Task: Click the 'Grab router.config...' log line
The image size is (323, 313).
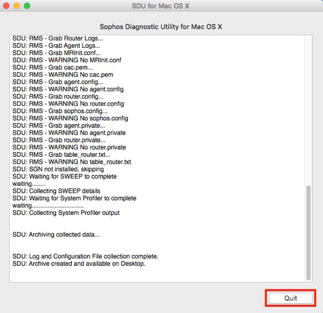Action: [x=58, y=97]
